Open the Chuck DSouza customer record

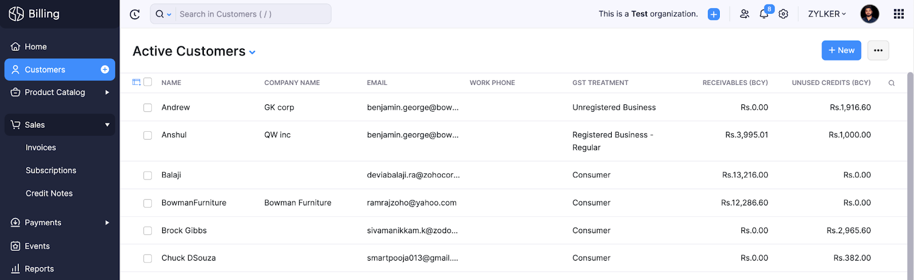point(189,258)
